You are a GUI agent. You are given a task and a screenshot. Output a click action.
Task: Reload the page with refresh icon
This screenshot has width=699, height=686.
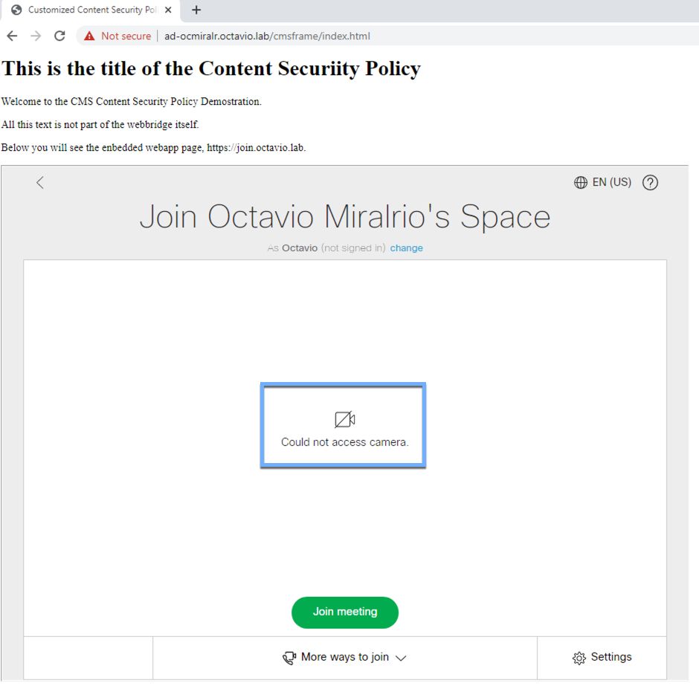(59, 36)
